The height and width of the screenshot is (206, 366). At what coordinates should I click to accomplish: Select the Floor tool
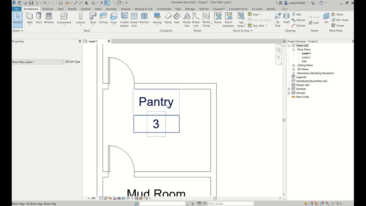[x=114, y=19]
